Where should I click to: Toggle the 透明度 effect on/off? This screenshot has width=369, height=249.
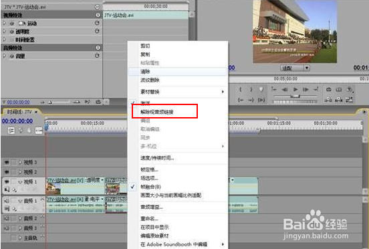point(12,31)
